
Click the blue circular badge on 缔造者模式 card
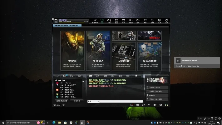(x=160, y=44)
